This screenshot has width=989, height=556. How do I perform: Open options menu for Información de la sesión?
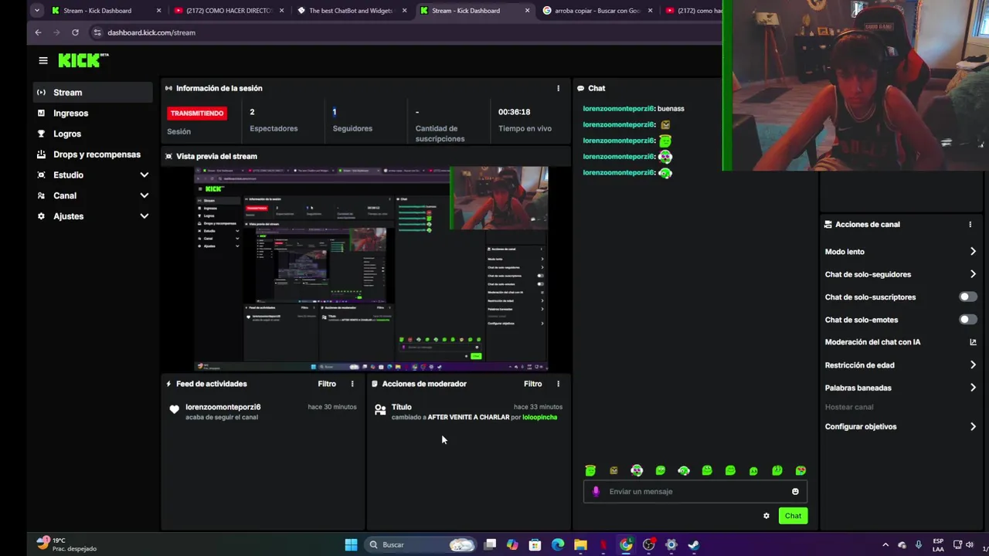[558, 88]
